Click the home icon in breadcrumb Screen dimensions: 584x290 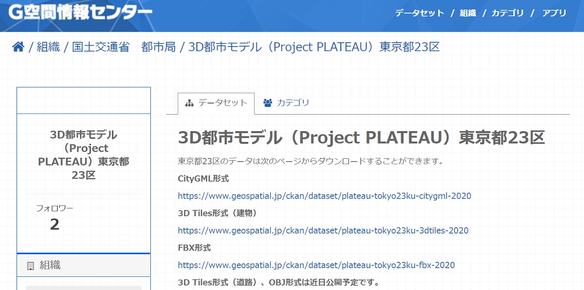(18, 47)
